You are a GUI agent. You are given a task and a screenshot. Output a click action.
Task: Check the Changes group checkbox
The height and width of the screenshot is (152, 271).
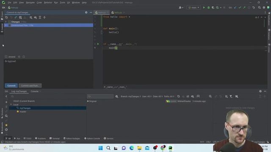click(9, 22)
